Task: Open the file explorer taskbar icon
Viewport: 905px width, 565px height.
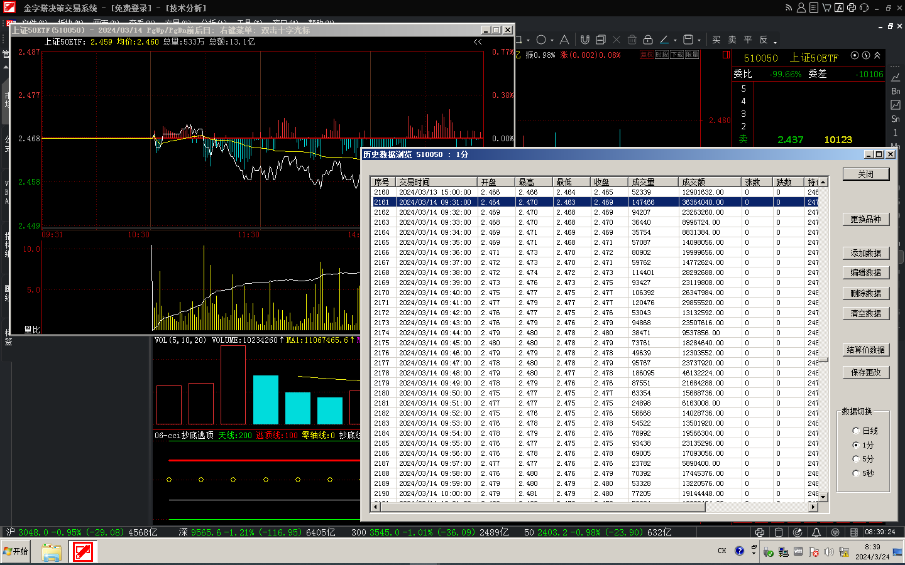Action: click(x=51, y=552)
